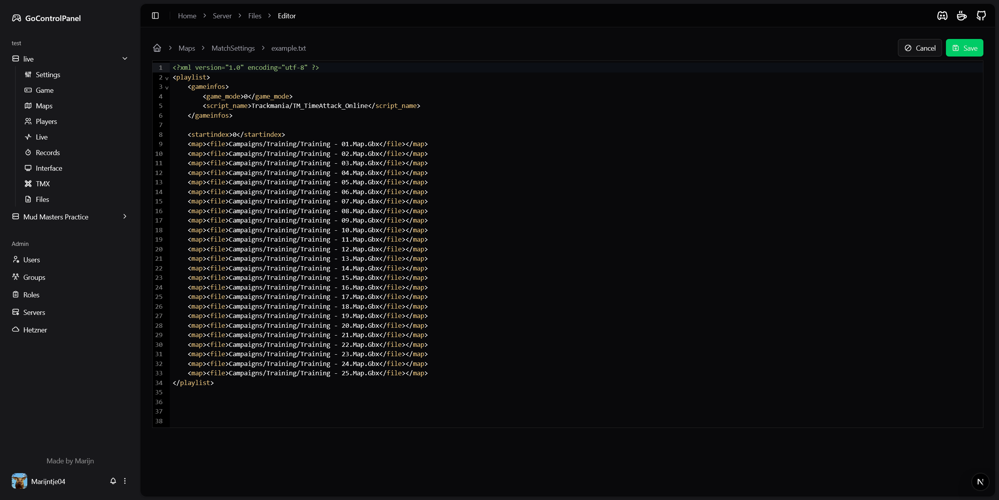Collapse the live server section

(x=125, y=58)
